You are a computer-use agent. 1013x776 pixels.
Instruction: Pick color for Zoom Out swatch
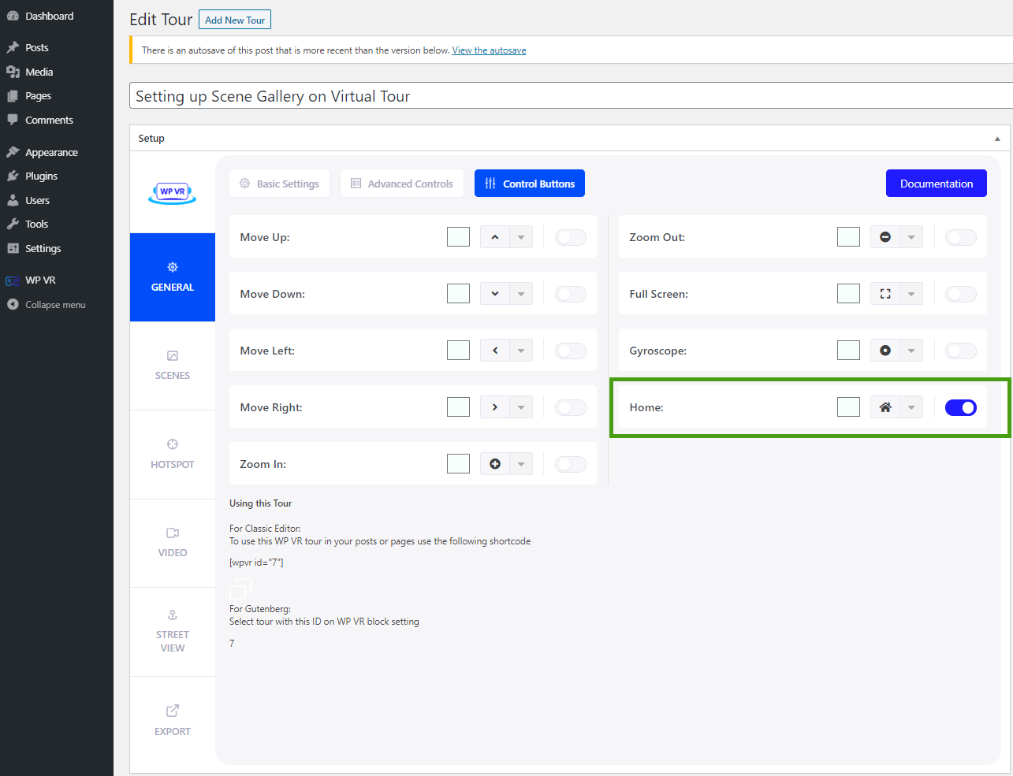tap(848, 237)
